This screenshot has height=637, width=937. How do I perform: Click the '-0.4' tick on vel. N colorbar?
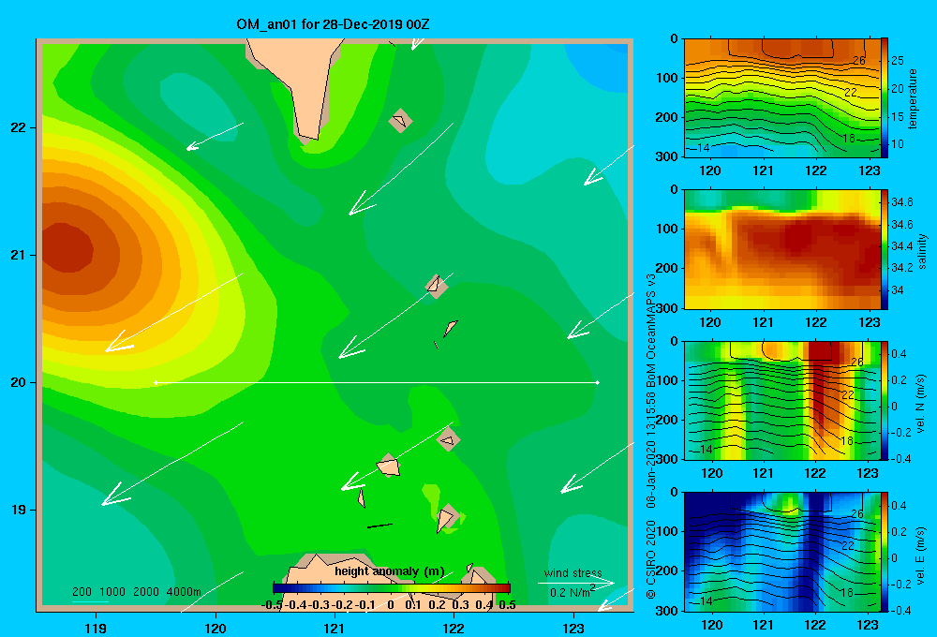(900, 459)
